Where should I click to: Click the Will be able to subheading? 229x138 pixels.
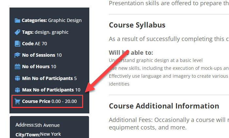pyautogui.click(x=131, y=53)
